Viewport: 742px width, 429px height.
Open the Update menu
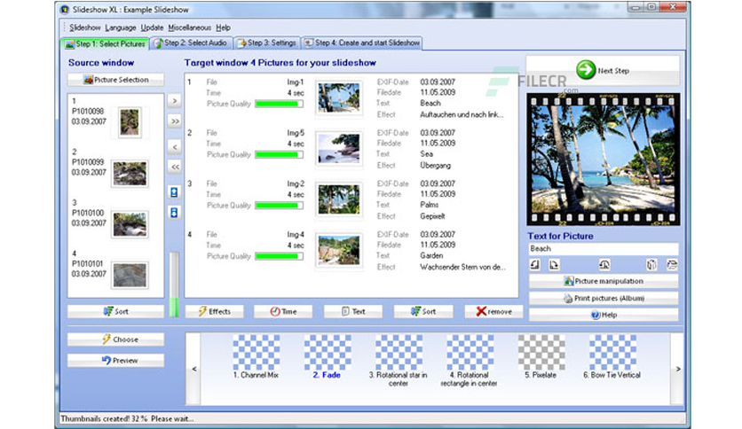pos(152,27)
